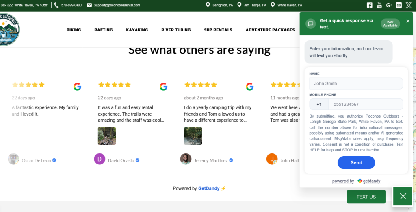Click verified badge next to David Ocasio

[137, 160]
